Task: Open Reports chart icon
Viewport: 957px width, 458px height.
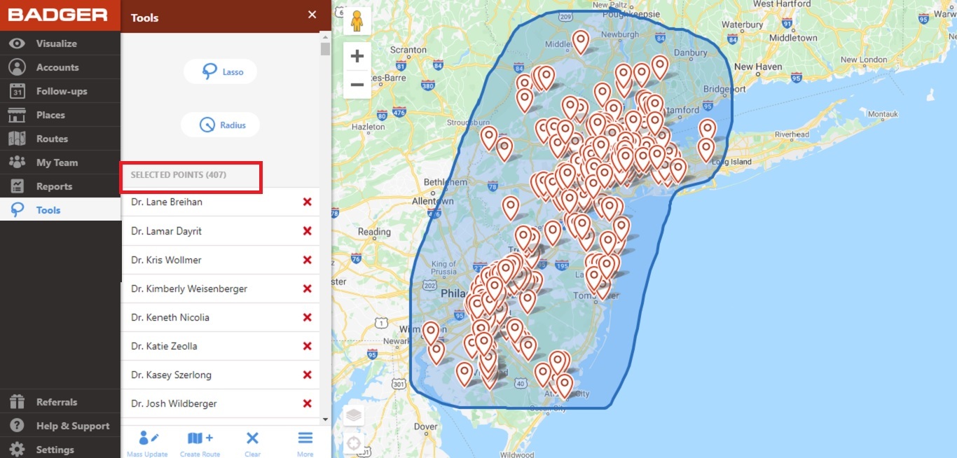Action: [x=18, y=186]
